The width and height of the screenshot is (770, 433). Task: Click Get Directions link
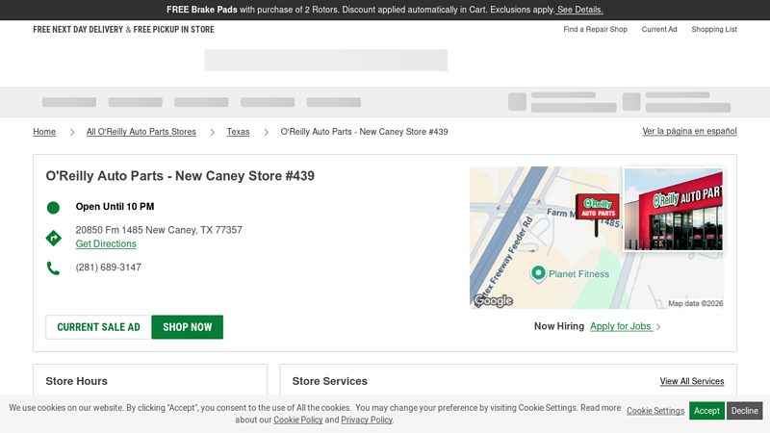click(106, 244)
